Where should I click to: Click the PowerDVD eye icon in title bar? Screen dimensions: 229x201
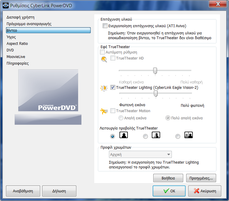click(x=6, y=5)
